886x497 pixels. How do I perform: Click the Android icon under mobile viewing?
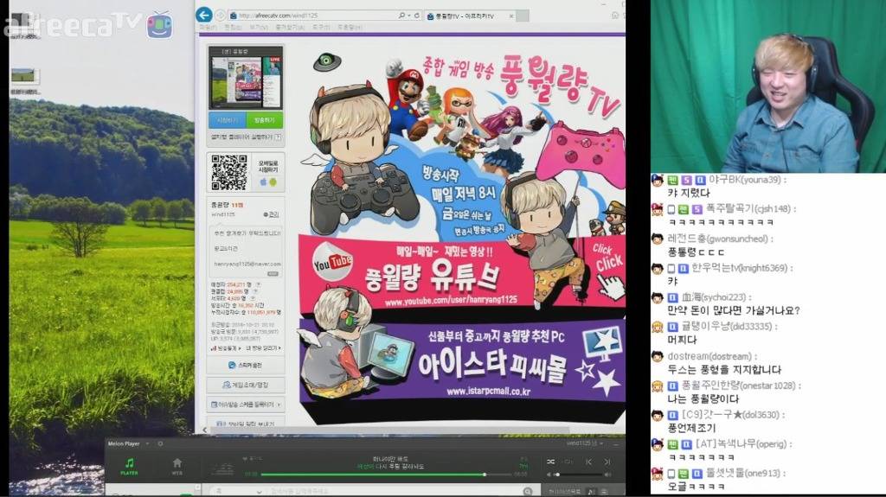[273, 182]
